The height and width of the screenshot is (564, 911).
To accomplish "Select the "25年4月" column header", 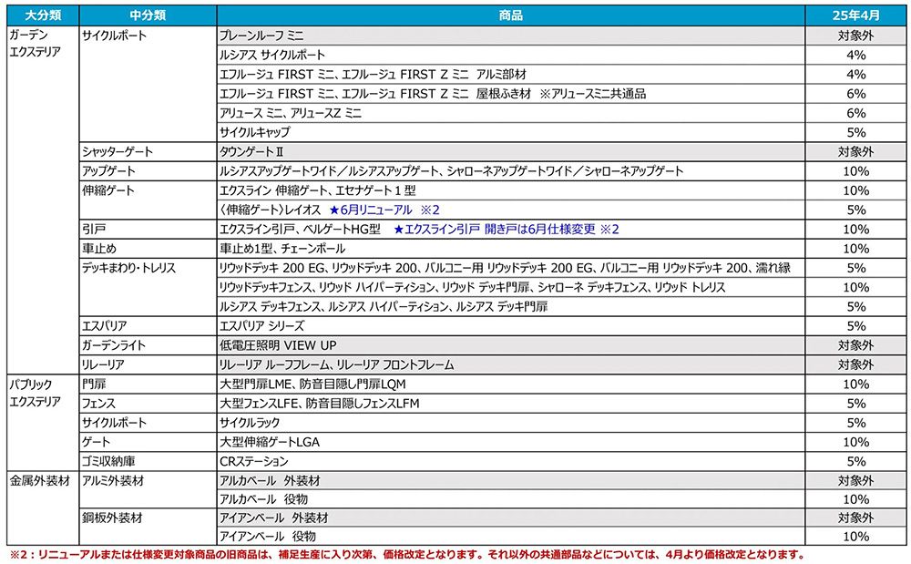I will 855,15.
